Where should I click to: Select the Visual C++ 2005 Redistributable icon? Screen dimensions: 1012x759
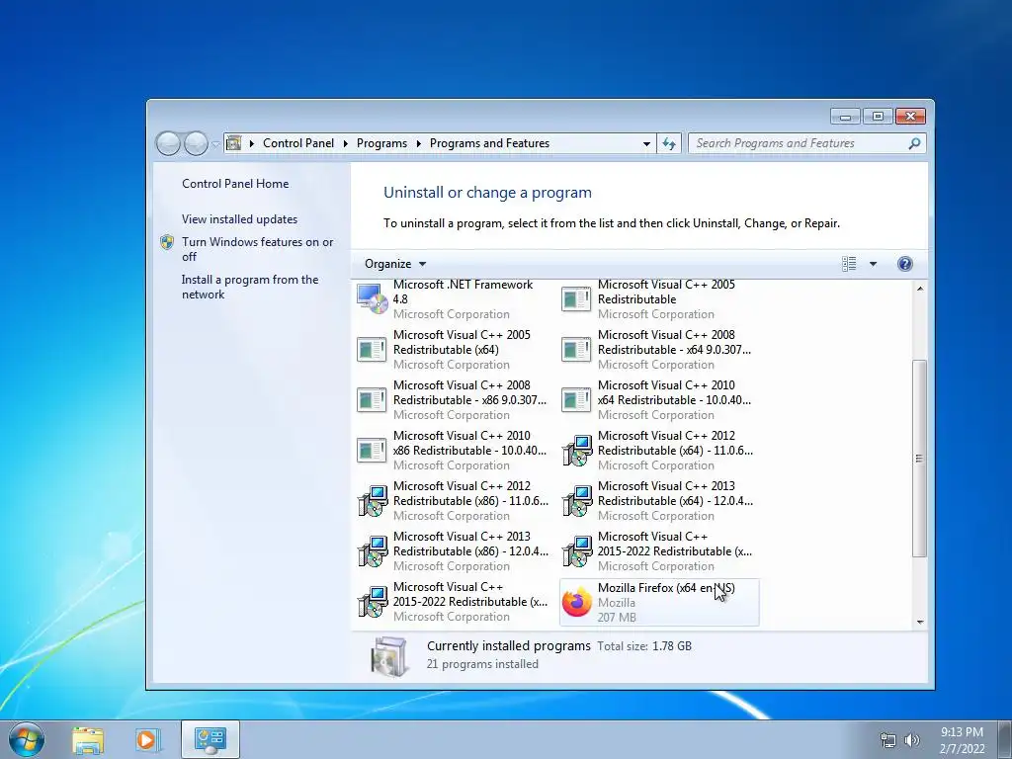[576, 298]
